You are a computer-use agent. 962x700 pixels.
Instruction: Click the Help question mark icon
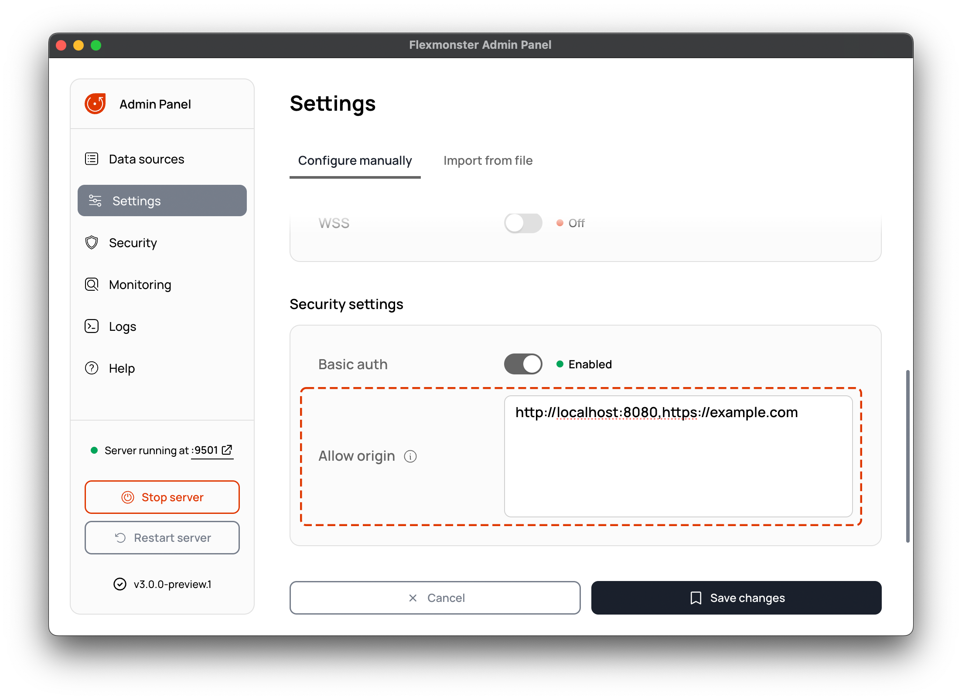92,368
